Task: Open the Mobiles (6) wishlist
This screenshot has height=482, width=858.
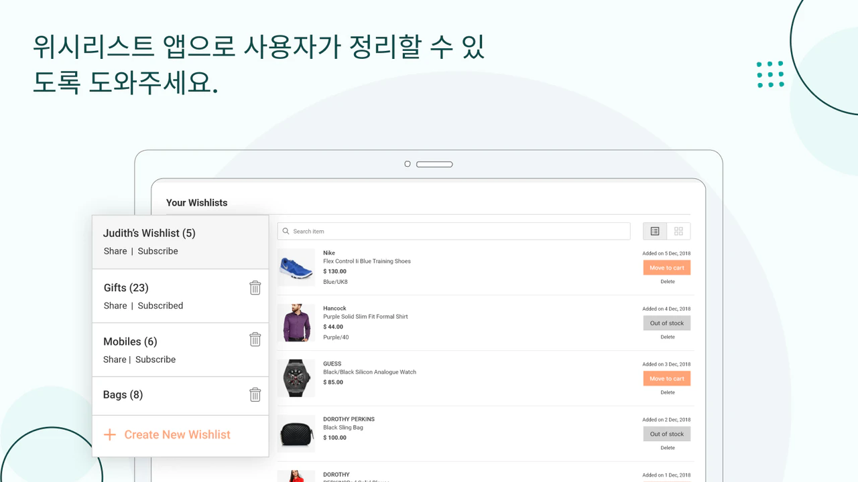Action: pos(130,342)
